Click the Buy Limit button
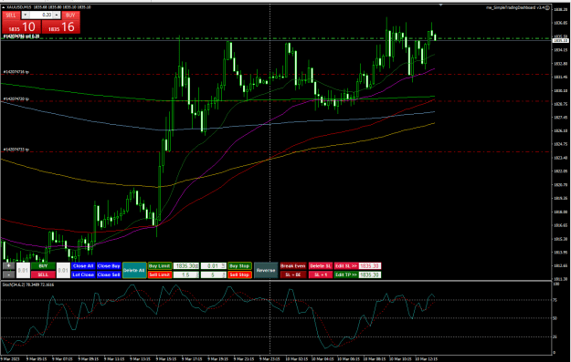 (160, 266)
